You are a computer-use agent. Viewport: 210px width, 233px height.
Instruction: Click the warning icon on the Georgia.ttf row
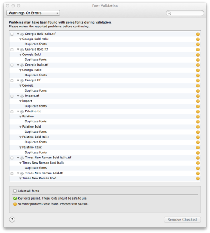click(x=198, y=81)
